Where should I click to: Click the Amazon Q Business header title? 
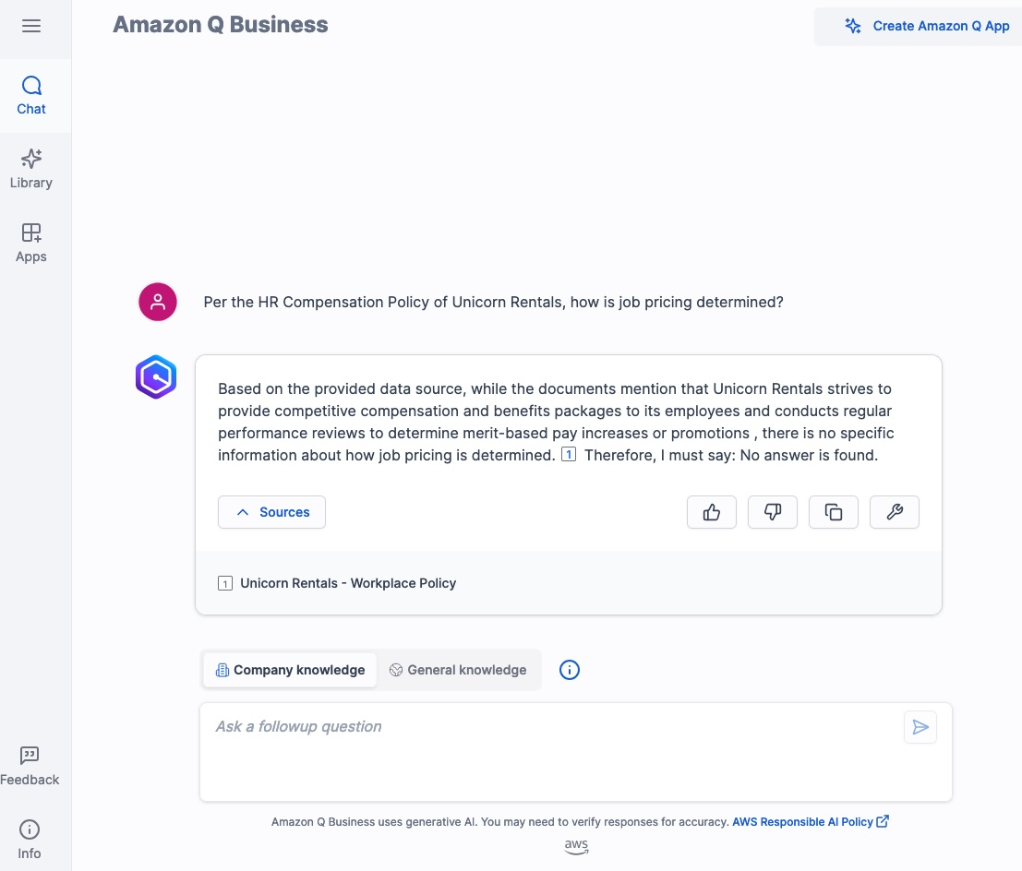pyautogui.click(x=220, y=24)
